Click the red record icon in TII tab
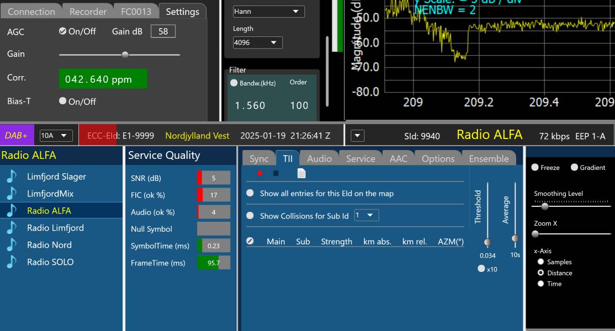Screen dimensions: 615x331 tap(259, 173)
